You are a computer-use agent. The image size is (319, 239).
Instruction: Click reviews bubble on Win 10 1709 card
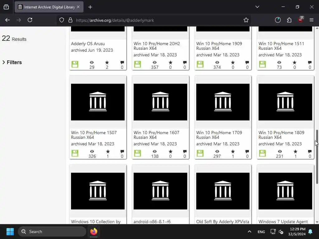[x=247, y=152]
